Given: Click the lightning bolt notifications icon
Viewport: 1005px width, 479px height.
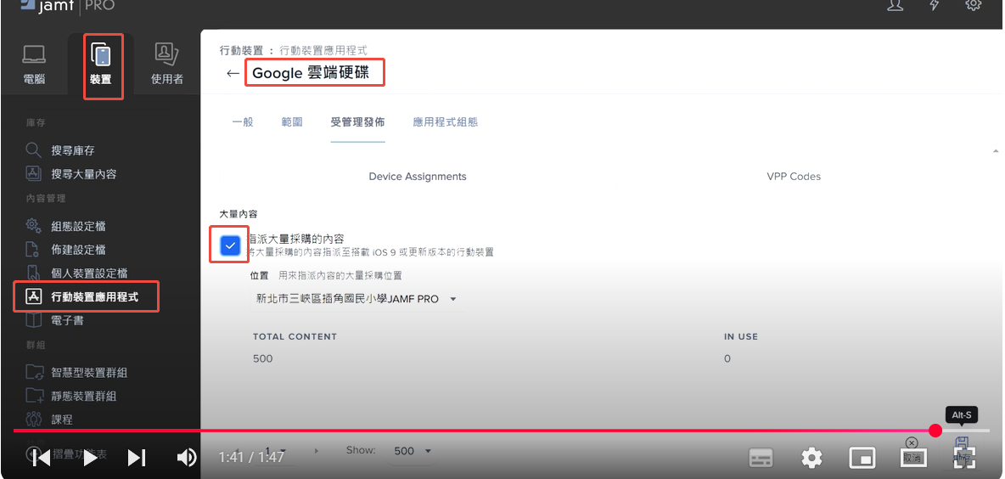Looking at the screenshot, I should [935, 5].
